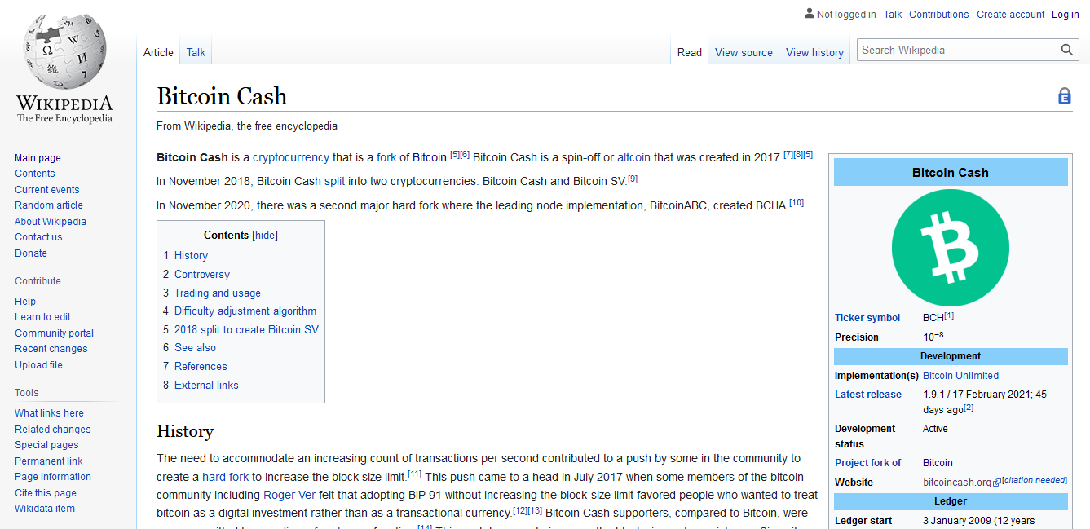Screen dimensions: 1090x529
Task: Open the View source tab
Action: pos(744,52)
